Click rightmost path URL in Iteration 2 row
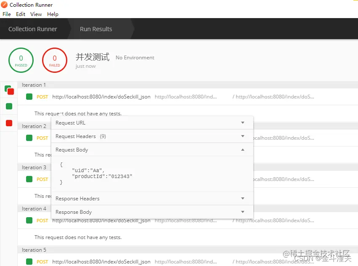The image size is (358, 266). point(284,138)
